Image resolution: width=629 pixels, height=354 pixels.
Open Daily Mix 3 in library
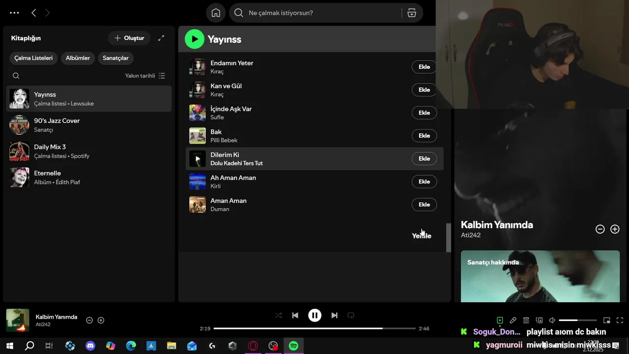coord(89,151)
